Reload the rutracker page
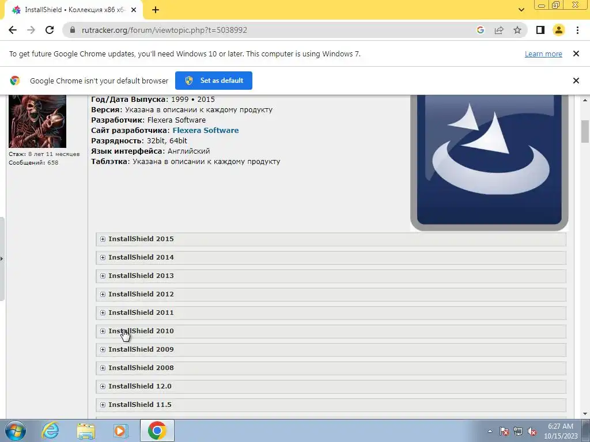The width and height of the screenshot is (590, 442). 50,30
